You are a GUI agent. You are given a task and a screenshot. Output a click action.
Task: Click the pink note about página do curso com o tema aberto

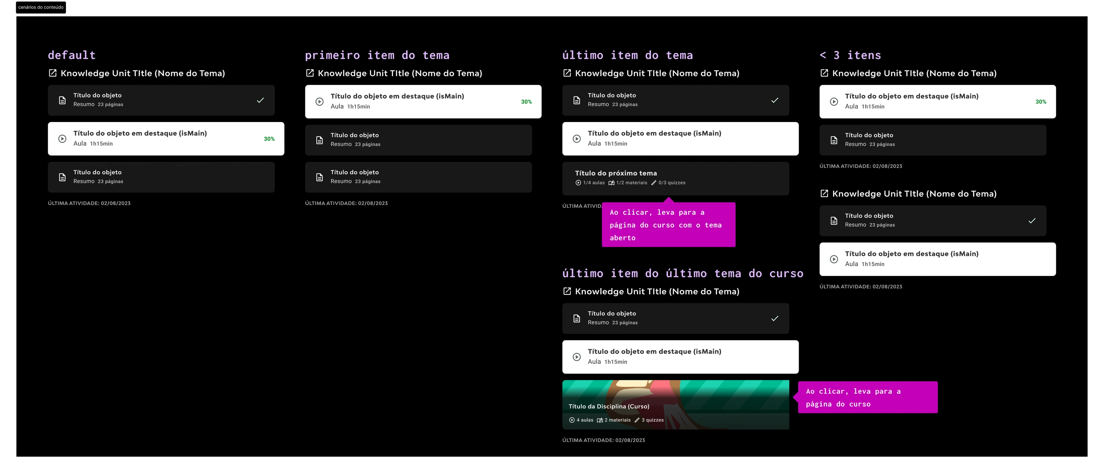click(668, 225)
